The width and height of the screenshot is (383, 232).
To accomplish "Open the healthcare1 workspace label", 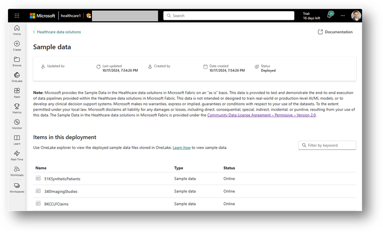I will pos(71,16).
